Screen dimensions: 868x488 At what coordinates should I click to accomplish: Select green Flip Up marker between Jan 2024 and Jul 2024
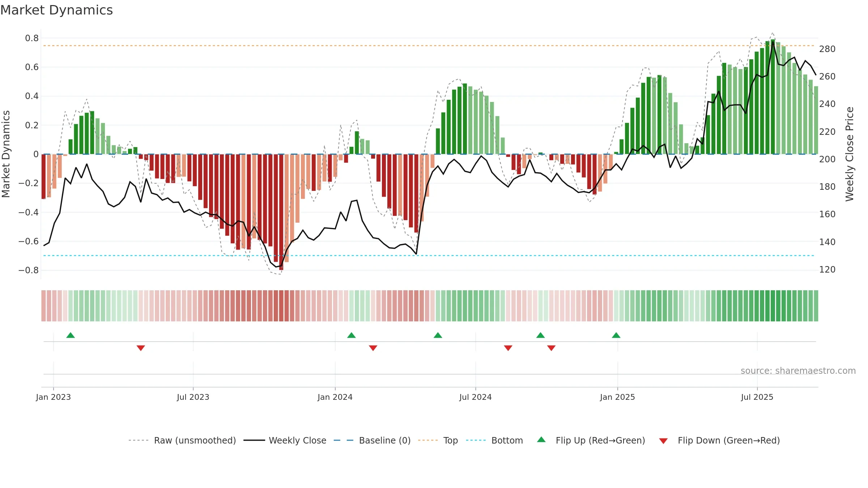click(x=438, y=335)
